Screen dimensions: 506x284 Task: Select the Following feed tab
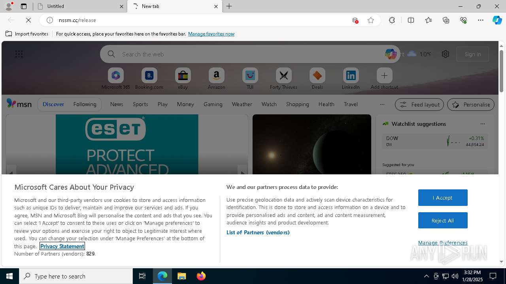tap(85, 104)
